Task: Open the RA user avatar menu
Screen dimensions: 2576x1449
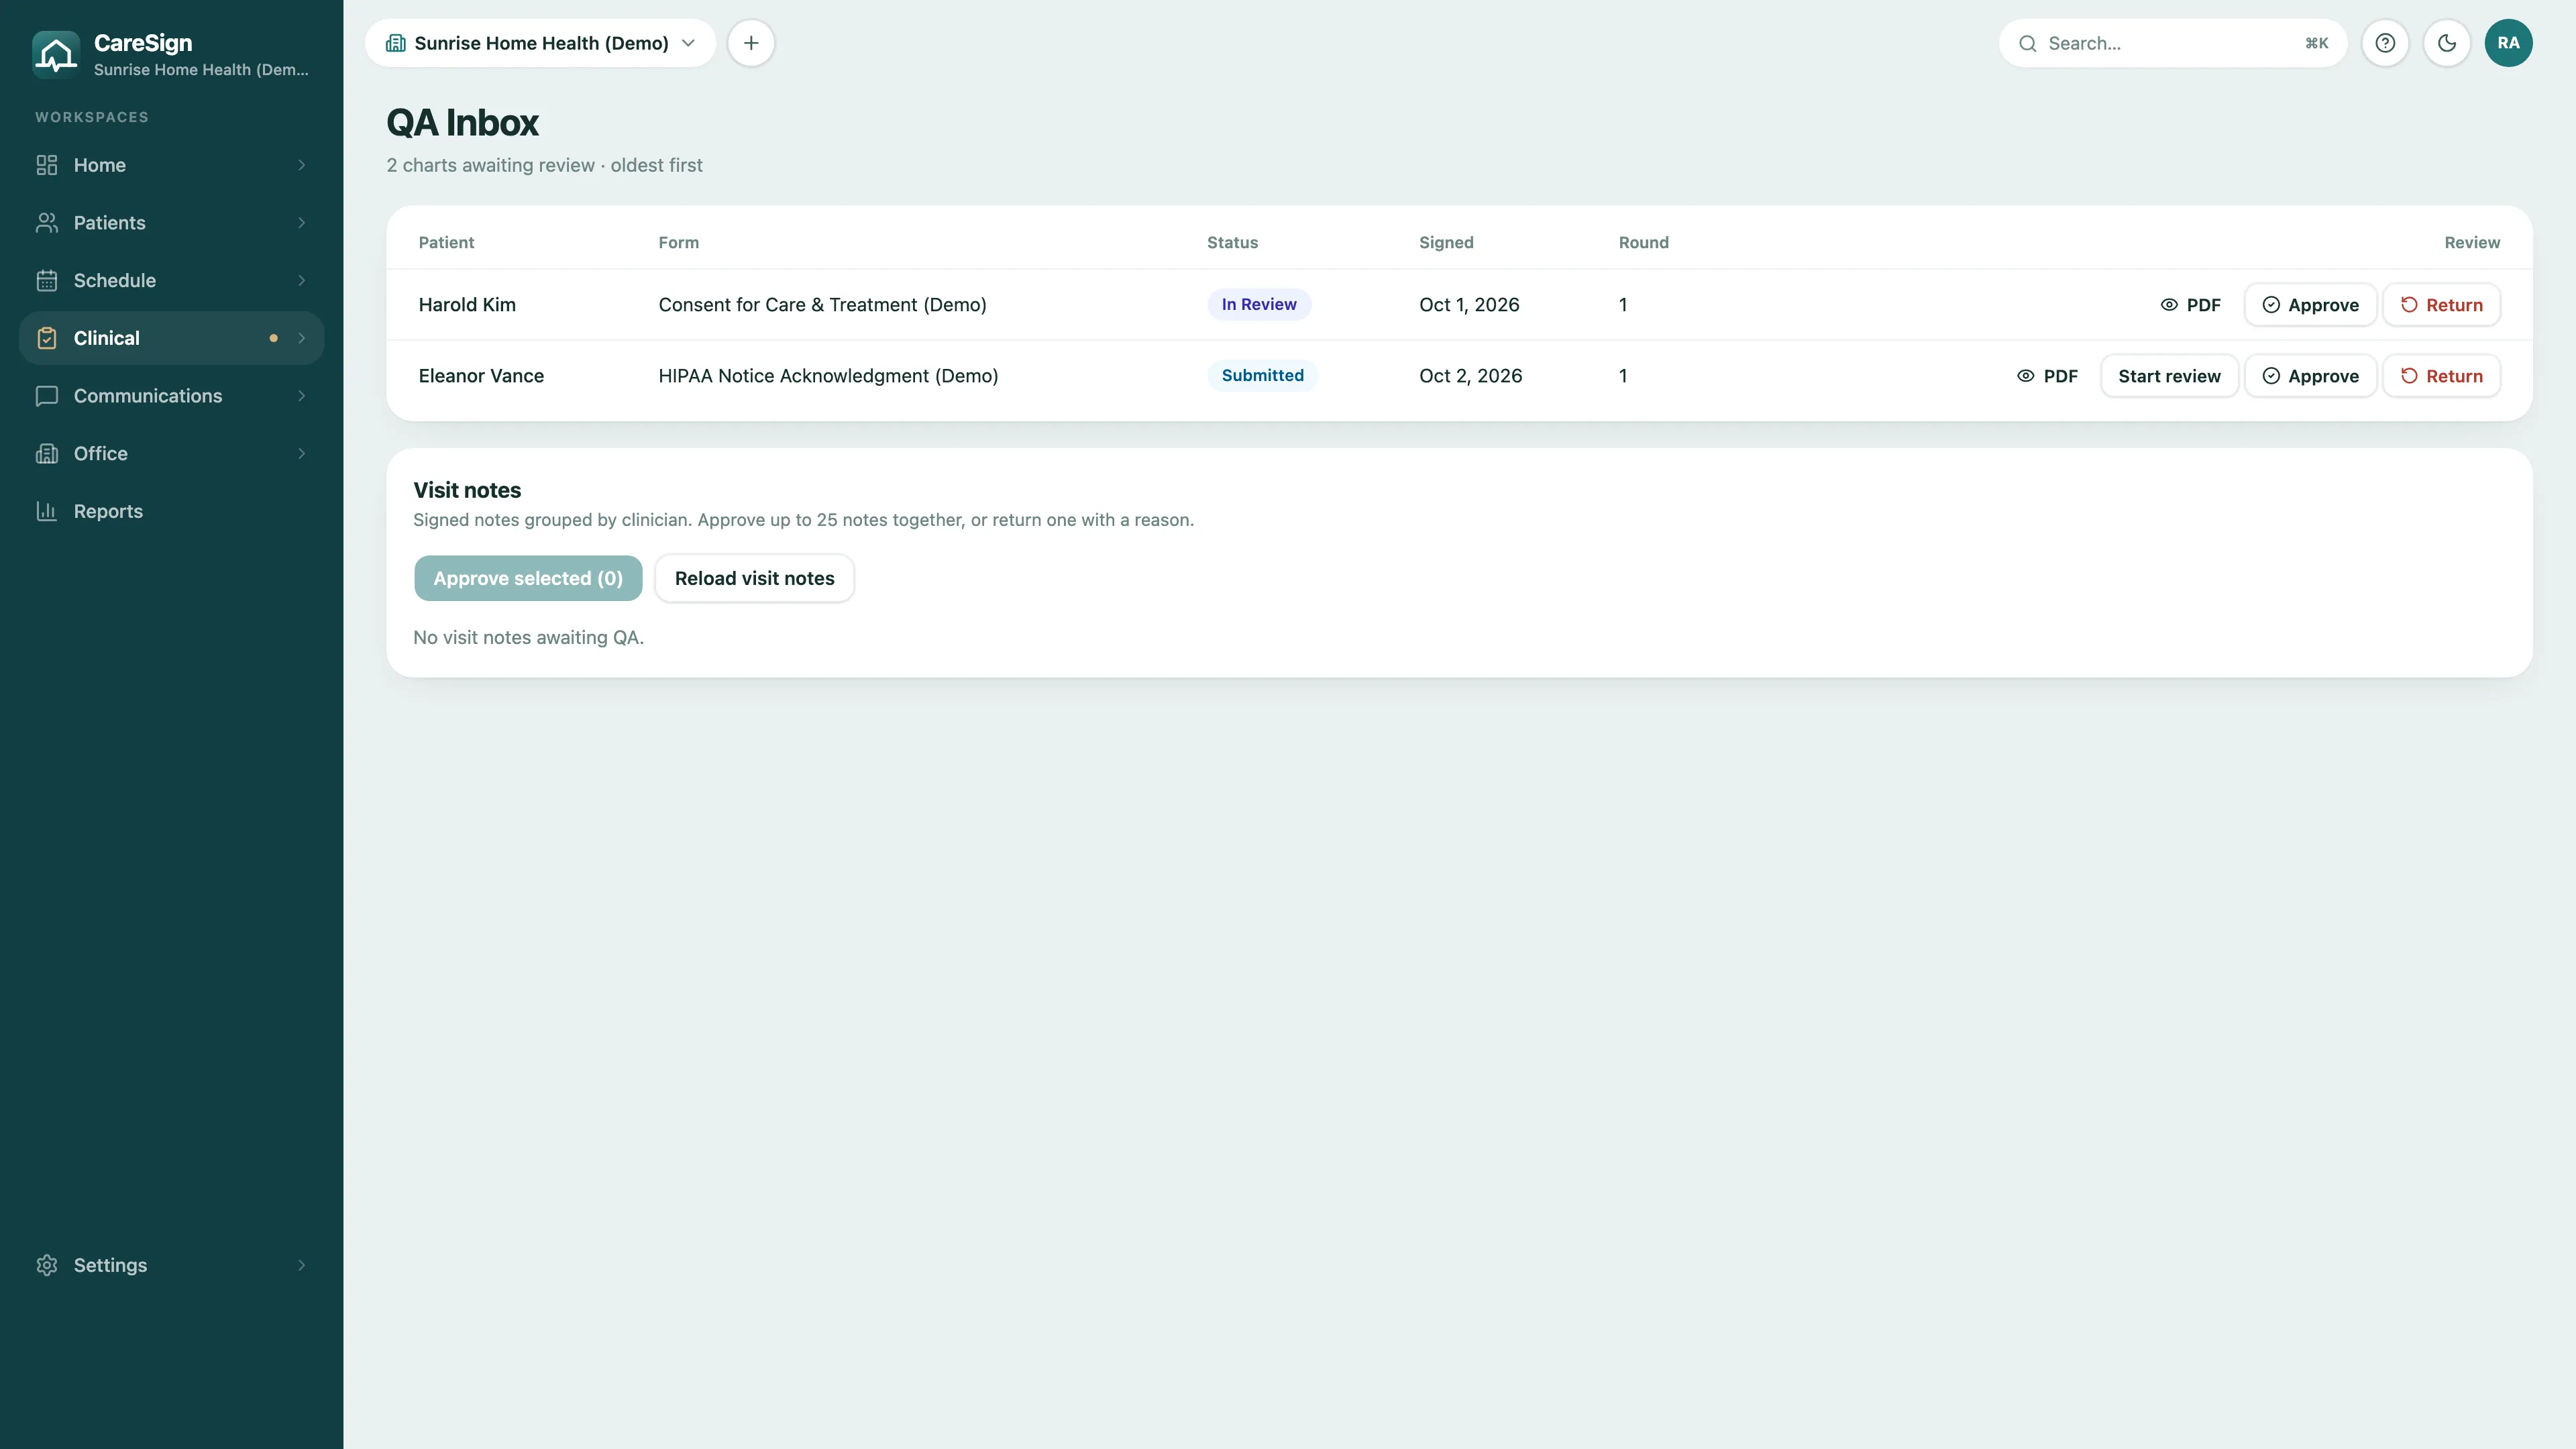Action: (2508, 43)
